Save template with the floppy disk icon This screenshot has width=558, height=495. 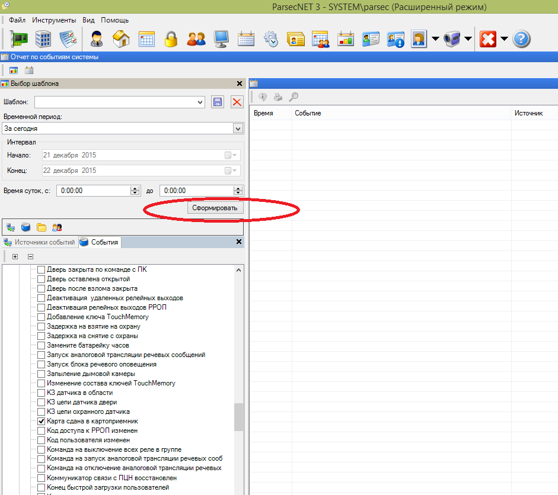[x=218, y=102]
